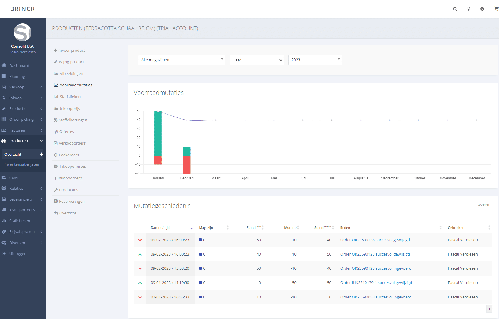Image resolution: width=499 pixels, height=319 pixels.
Task: Open the lightbulb tips icon
Action: point(469,9)
